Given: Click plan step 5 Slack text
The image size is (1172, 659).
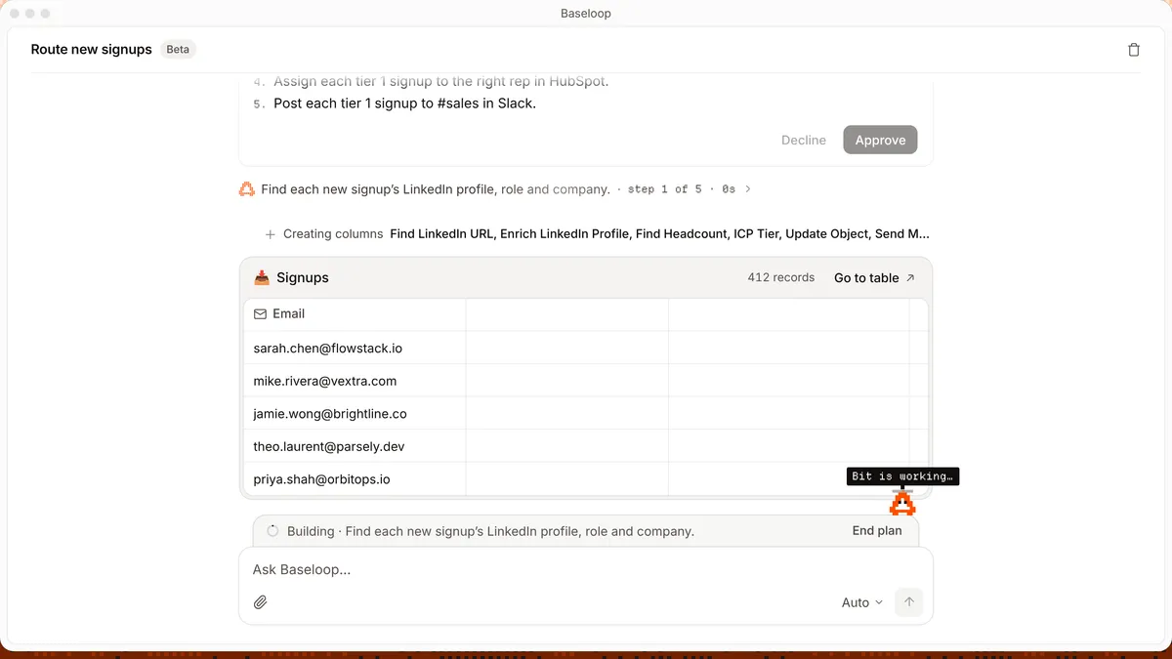Looking at the screenshot, I should [404, 103].
